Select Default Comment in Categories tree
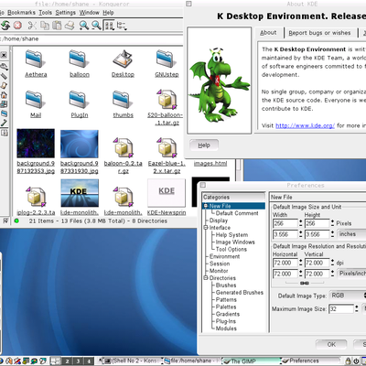 [x=237, y=213]
